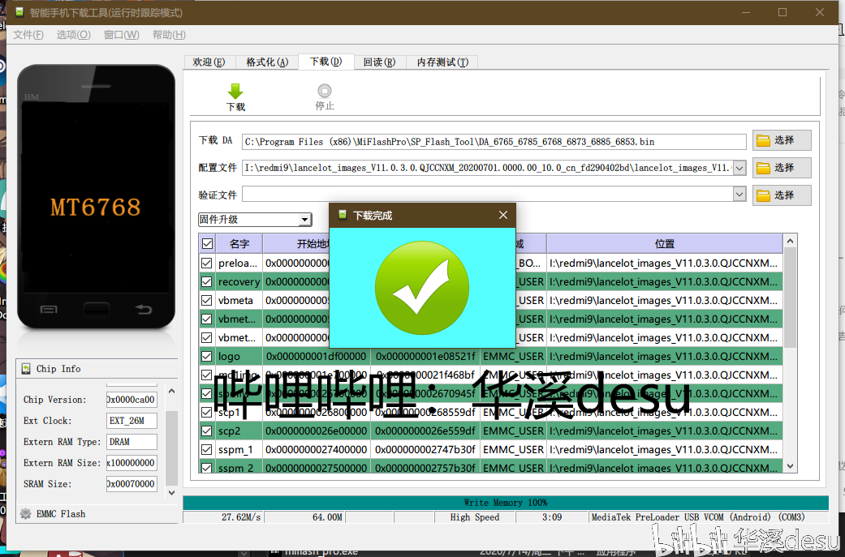Uncheck the logo row checkbox
The image size is (845, 557).
tap(206, 356)
